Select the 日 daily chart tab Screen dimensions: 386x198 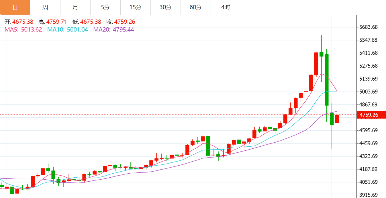[x=15, y=7]
